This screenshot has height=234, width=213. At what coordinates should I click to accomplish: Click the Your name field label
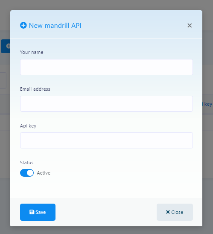32,52
